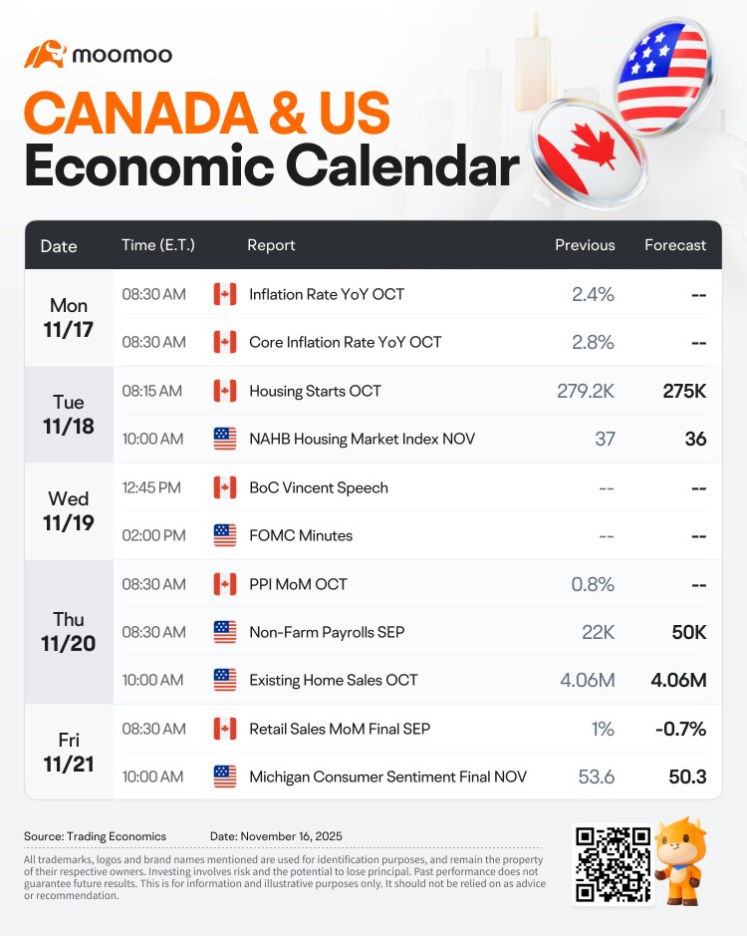Screen dimensions: 747x936
Task: Select the Date column header
Action: 59,246
